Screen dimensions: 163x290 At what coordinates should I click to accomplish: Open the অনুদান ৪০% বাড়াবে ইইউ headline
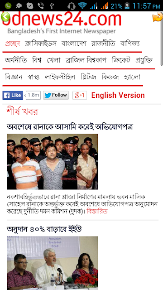(44, 230)
